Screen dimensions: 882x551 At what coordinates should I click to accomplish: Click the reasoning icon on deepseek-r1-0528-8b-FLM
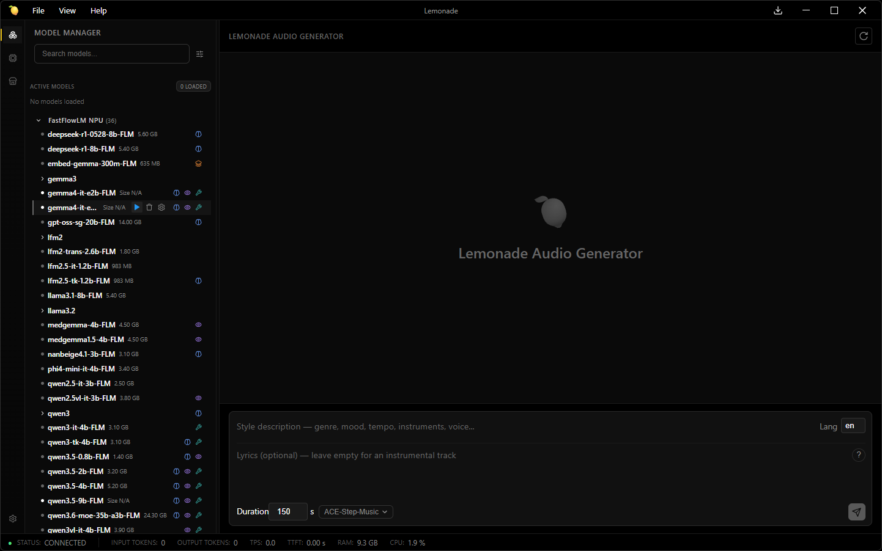[x=198, y=134]
